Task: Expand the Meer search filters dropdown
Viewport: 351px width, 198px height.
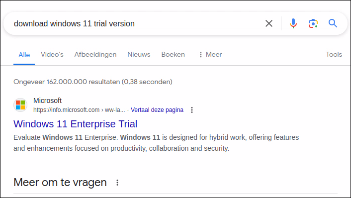Action: pyautogui.click(x=210, y=54)
